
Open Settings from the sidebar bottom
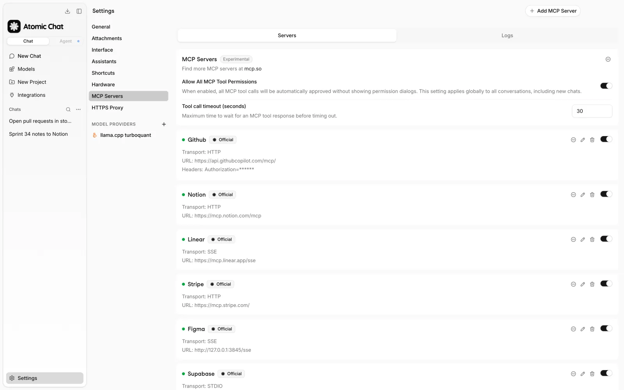45,378
